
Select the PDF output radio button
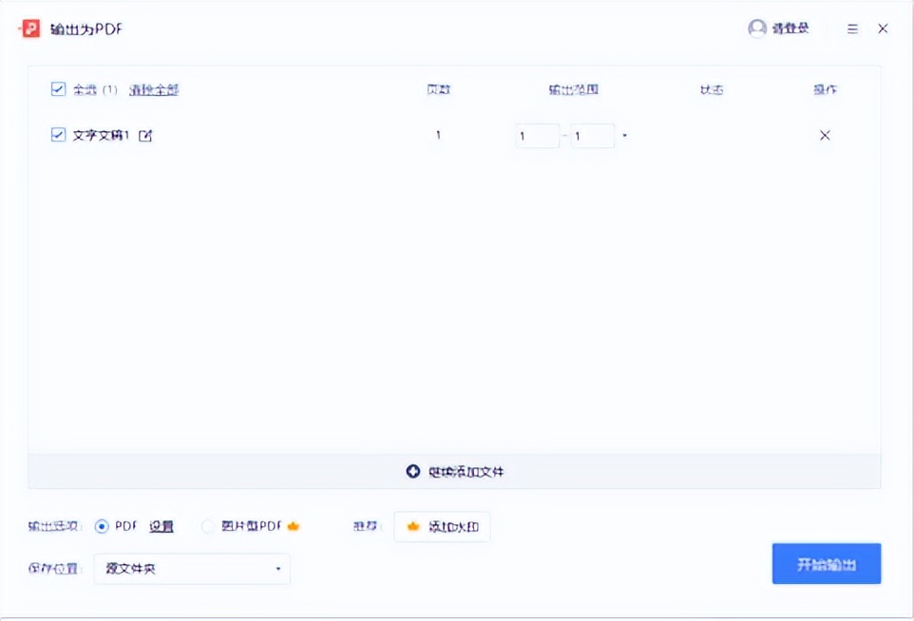point(103,526)
